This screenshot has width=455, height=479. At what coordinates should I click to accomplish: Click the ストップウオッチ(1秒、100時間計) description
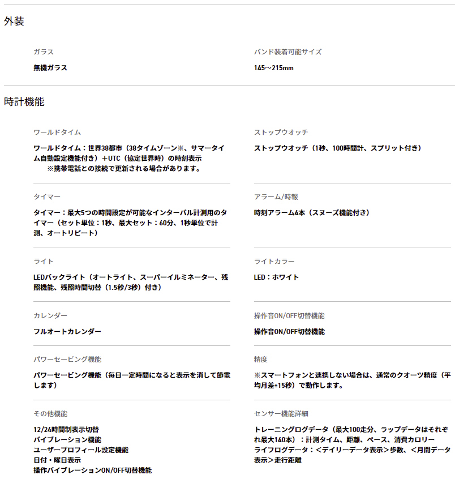point(337,148)
